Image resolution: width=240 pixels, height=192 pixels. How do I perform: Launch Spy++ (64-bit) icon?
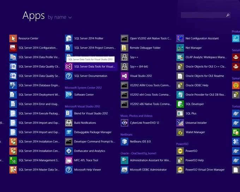(x=125, y=66)
